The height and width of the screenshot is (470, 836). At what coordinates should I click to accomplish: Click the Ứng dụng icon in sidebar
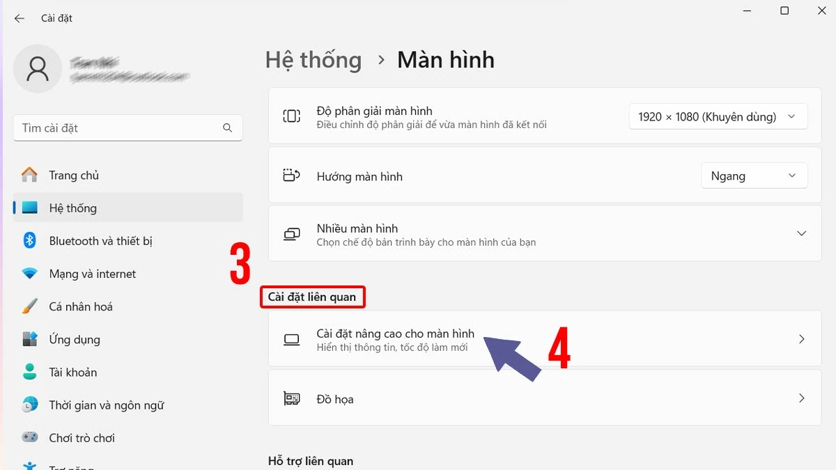(x=31, y=339)
